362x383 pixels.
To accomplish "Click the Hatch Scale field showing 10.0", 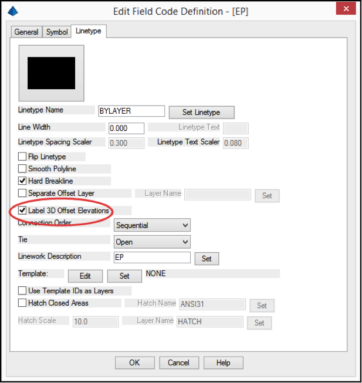I will [96, 321].
